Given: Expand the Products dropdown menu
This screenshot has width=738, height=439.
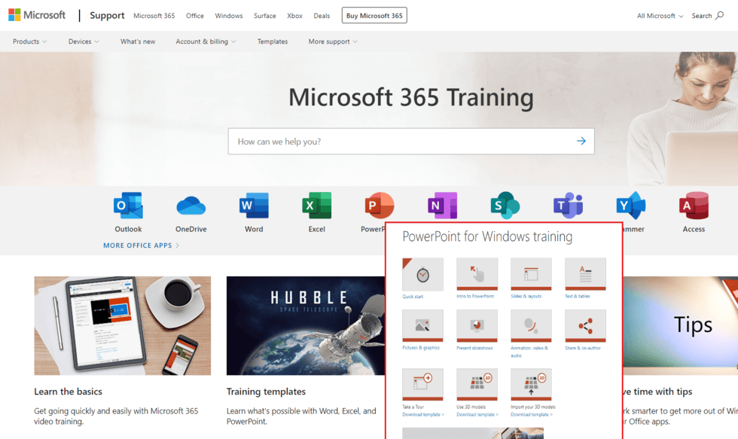Looking at the screenshot, I should (x=29, y=41).
